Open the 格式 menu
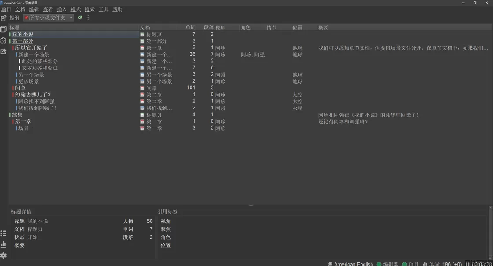493x266 pixels. 75,10
